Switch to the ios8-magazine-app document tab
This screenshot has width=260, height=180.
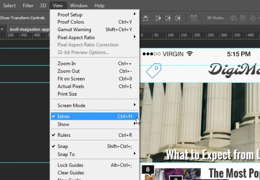(30, 30)
